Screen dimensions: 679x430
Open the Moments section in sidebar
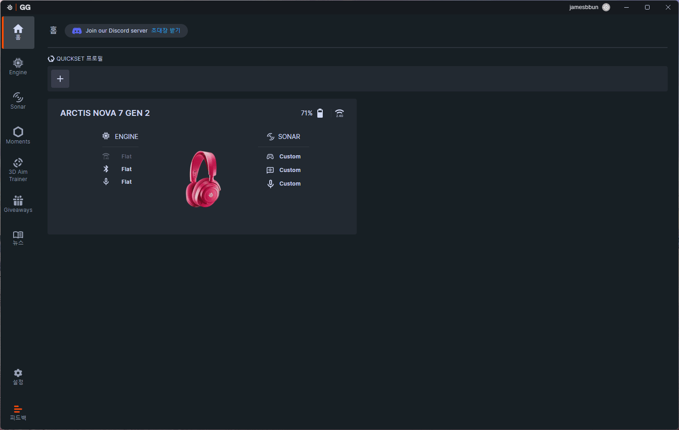pos(18,135)
